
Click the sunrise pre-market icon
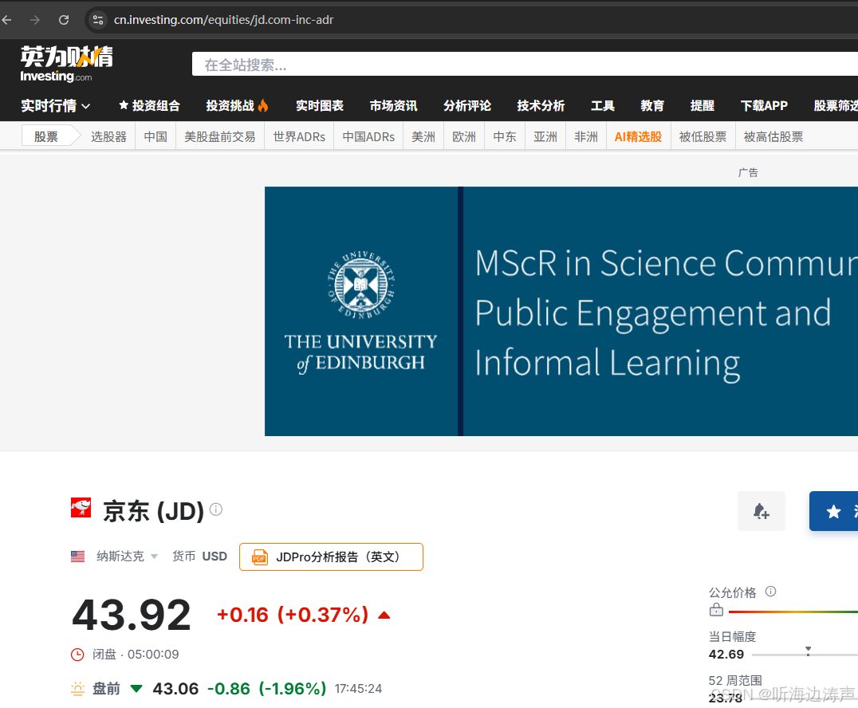pyautogui.click(x=77, y=689)
